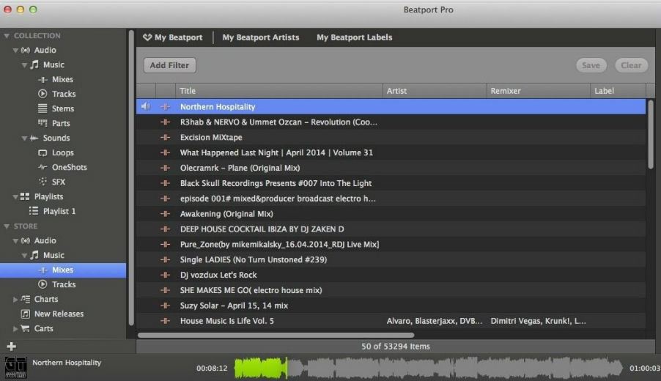The image size is (661, 381).
Task: Click the sidebar vertical scrollbar
Action: point(131,177)
